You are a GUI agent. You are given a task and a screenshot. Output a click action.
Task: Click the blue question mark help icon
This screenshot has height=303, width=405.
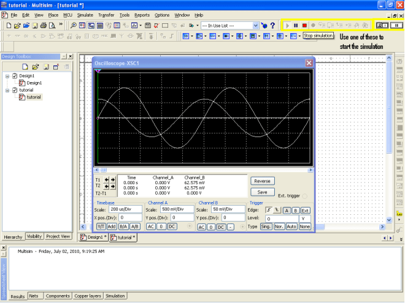point(272,26)
